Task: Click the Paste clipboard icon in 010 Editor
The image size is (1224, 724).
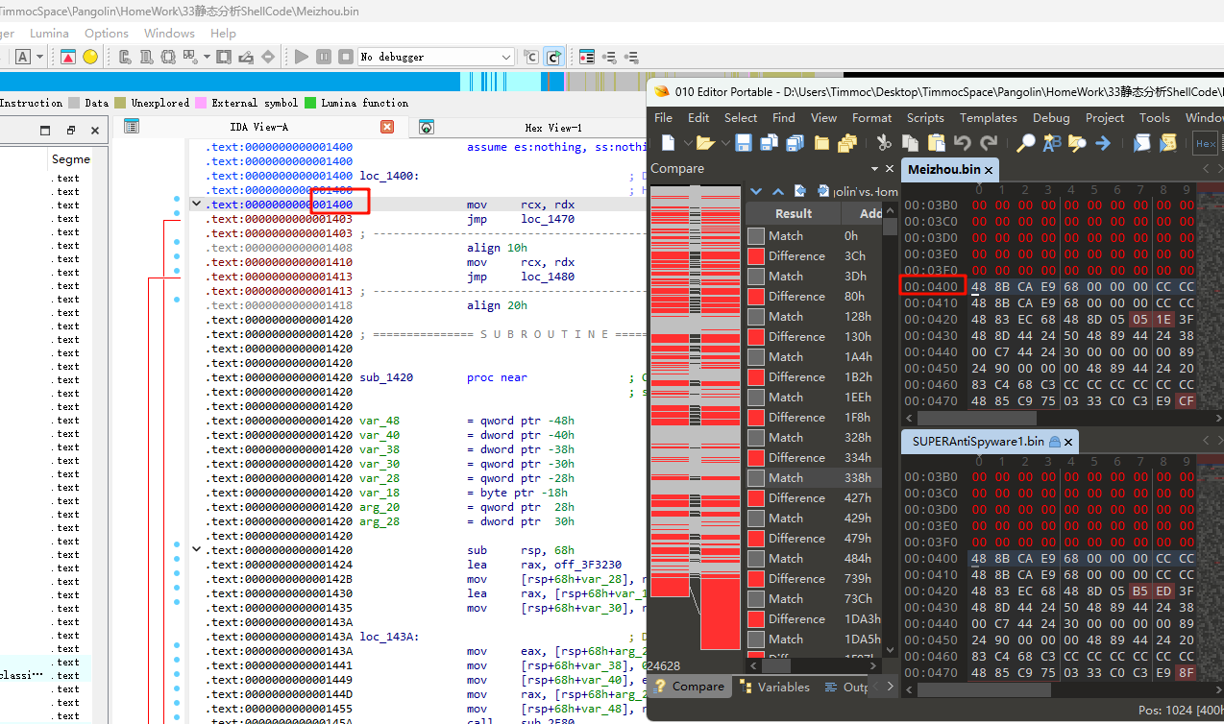Action: coord(936,143)
